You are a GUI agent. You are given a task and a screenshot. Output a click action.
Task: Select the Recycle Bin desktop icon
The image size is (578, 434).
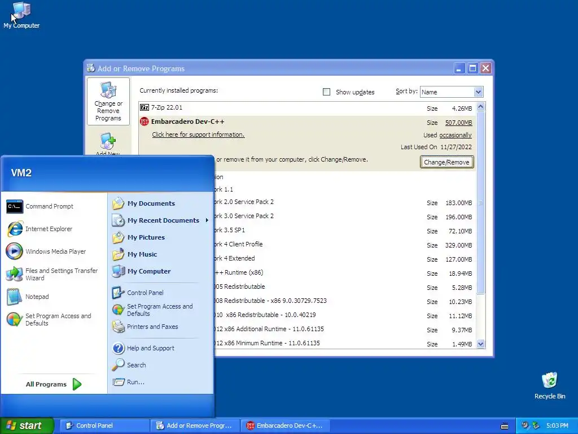tap(550, 385)
